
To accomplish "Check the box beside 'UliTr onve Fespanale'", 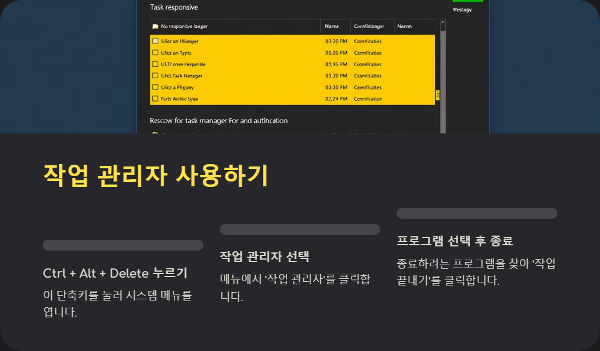I will (156, 64).
